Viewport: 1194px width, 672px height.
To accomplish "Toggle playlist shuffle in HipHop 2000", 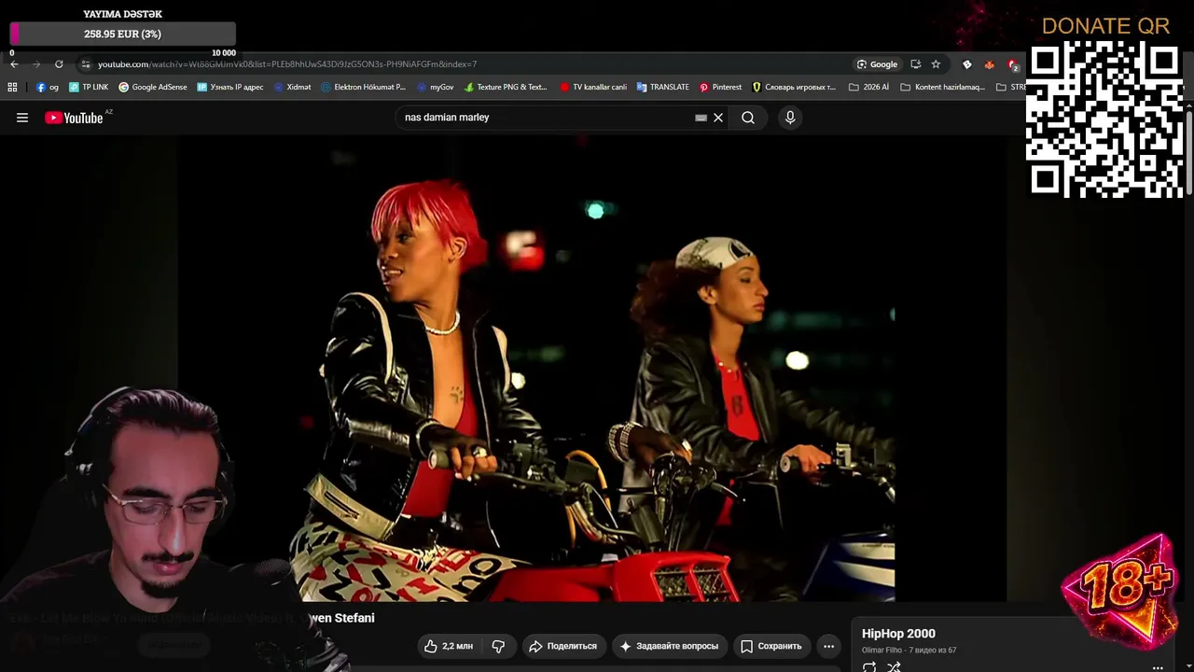I will [x=894, y=666].
